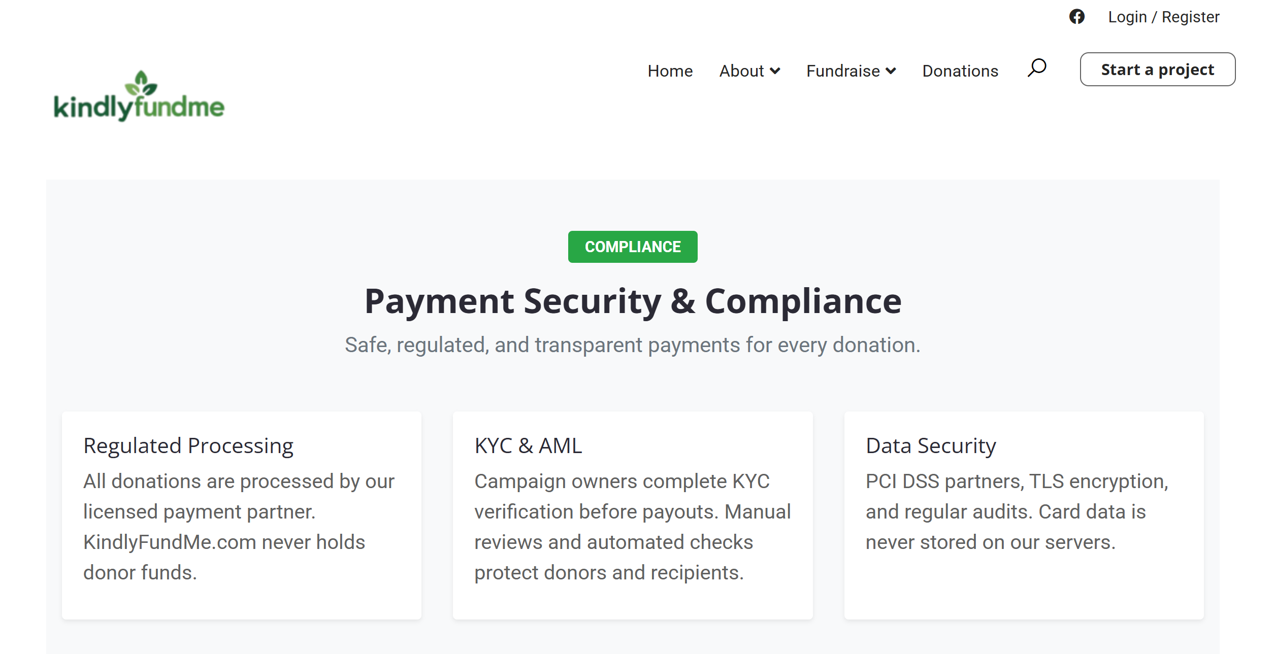1274x654 pixels.
Task: Click the 'Safe, regulated, and transparent' subtitle
Action: point(632,345)
